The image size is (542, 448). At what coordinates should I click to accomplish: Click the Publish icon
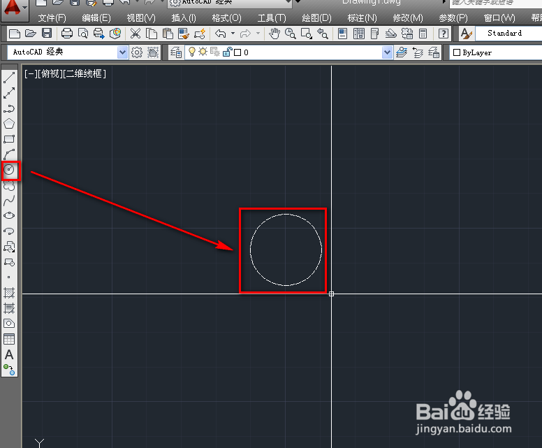[99, 34]
